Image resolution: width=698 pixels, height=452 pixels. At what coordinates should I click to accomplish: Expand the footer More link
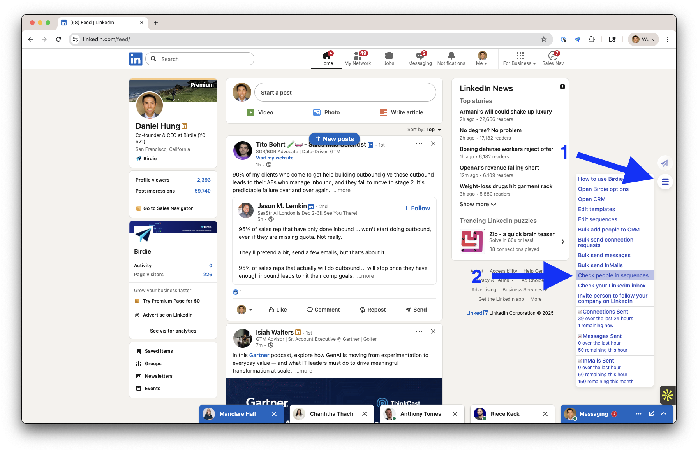point(536,299)
